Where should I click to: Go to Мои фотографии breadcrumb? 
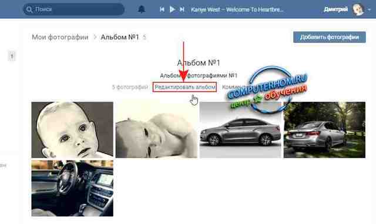pyautogui.click(x=60, y=37)
